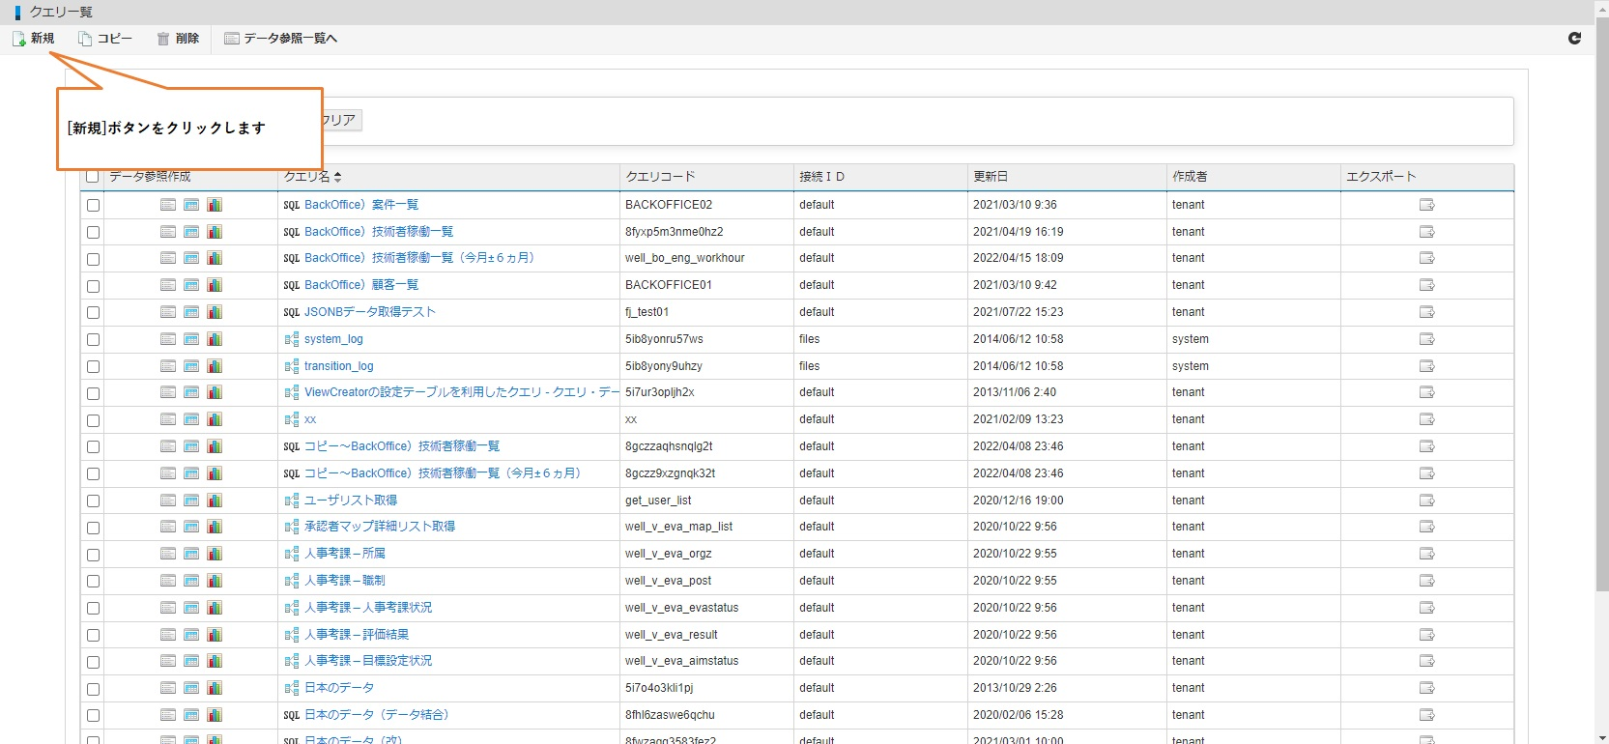1609x744 pixels.
Task: Click blue table icon in 人事考課－所属 row
Action: (x=191, y=554)
